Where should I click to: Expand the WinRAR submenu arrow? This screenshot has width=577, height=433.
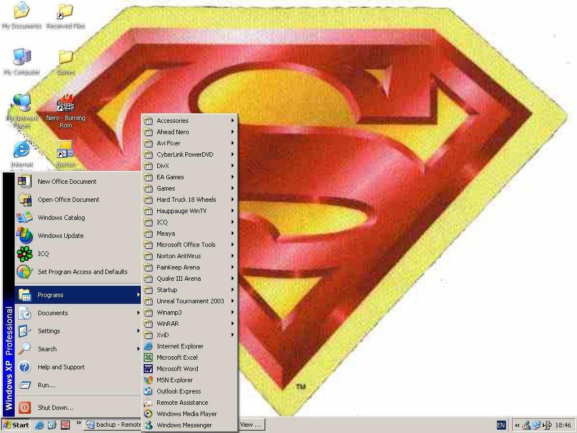(233, 324)
